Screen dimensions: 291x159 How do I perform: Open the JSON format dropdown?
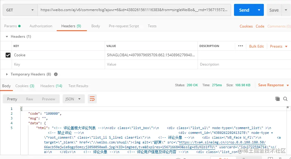[73, 99]
